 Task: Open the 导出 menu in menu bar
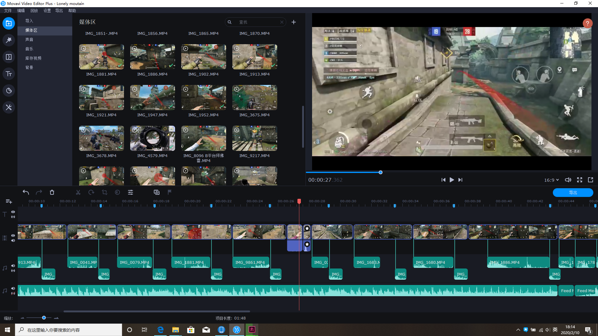coord(59,11)
